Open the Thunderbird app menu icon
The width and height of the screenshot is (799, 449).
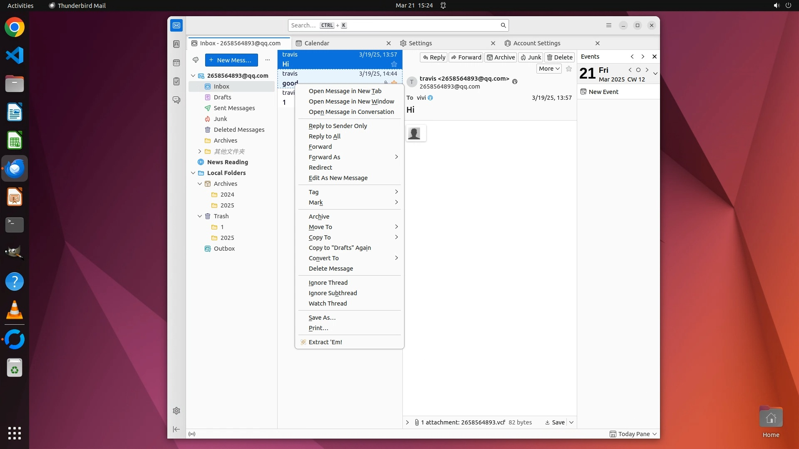pyautogui.click(x=608, y=25)
